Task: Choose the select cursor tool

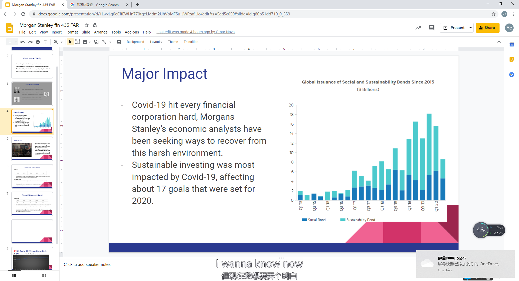Action: tap(70, 42)
